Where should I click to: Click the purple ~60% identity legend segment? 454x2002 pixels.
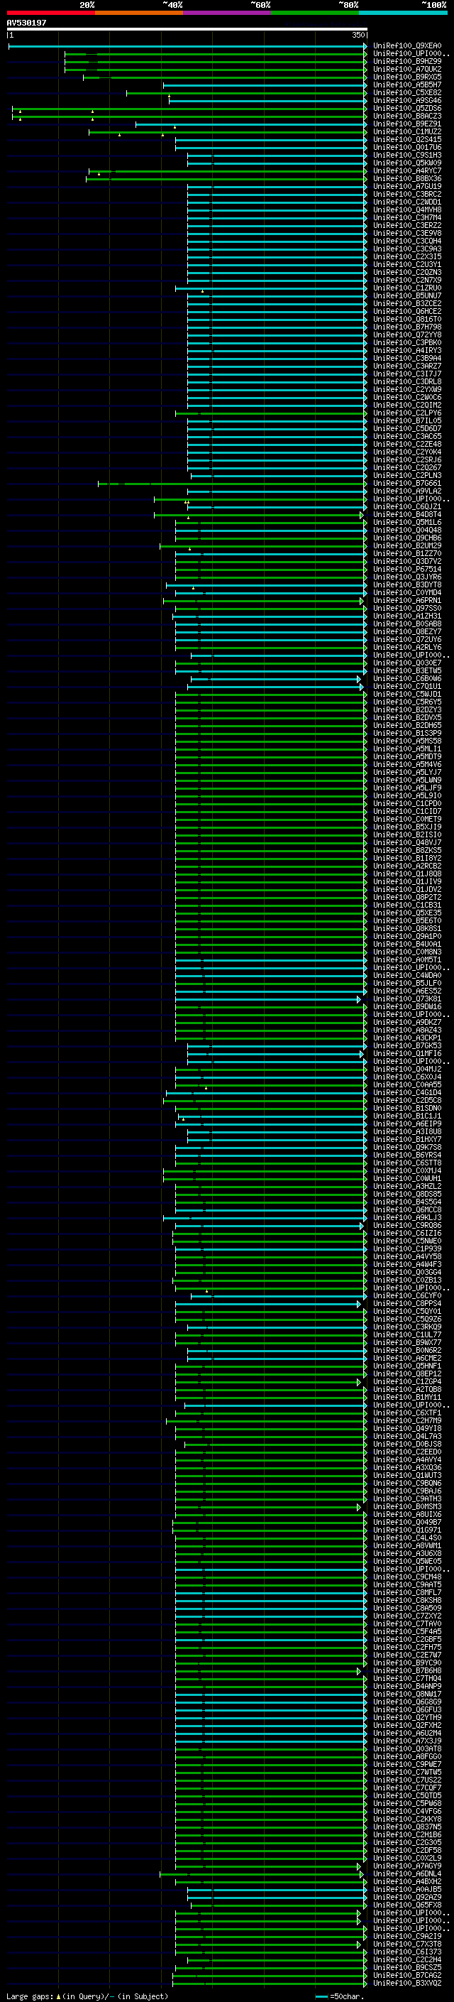(x=226, y=13)
